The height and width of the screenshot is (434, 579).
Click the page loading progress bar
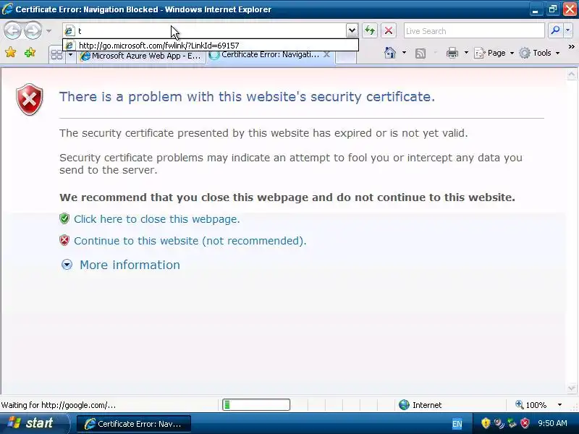(256, 405)
